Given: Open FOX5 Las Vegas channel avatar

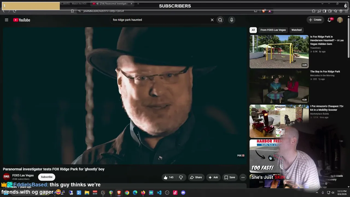Looking at the screenshot, I should pyautogui.click(x=7, y=177).
